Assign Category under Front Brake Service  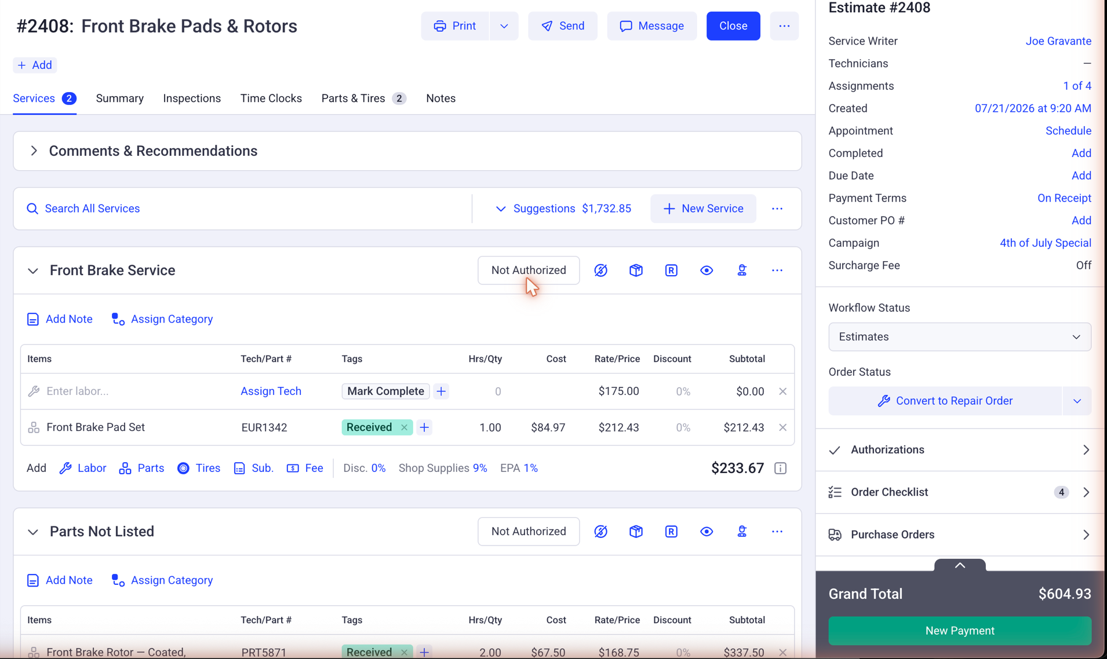pos(162,319)
